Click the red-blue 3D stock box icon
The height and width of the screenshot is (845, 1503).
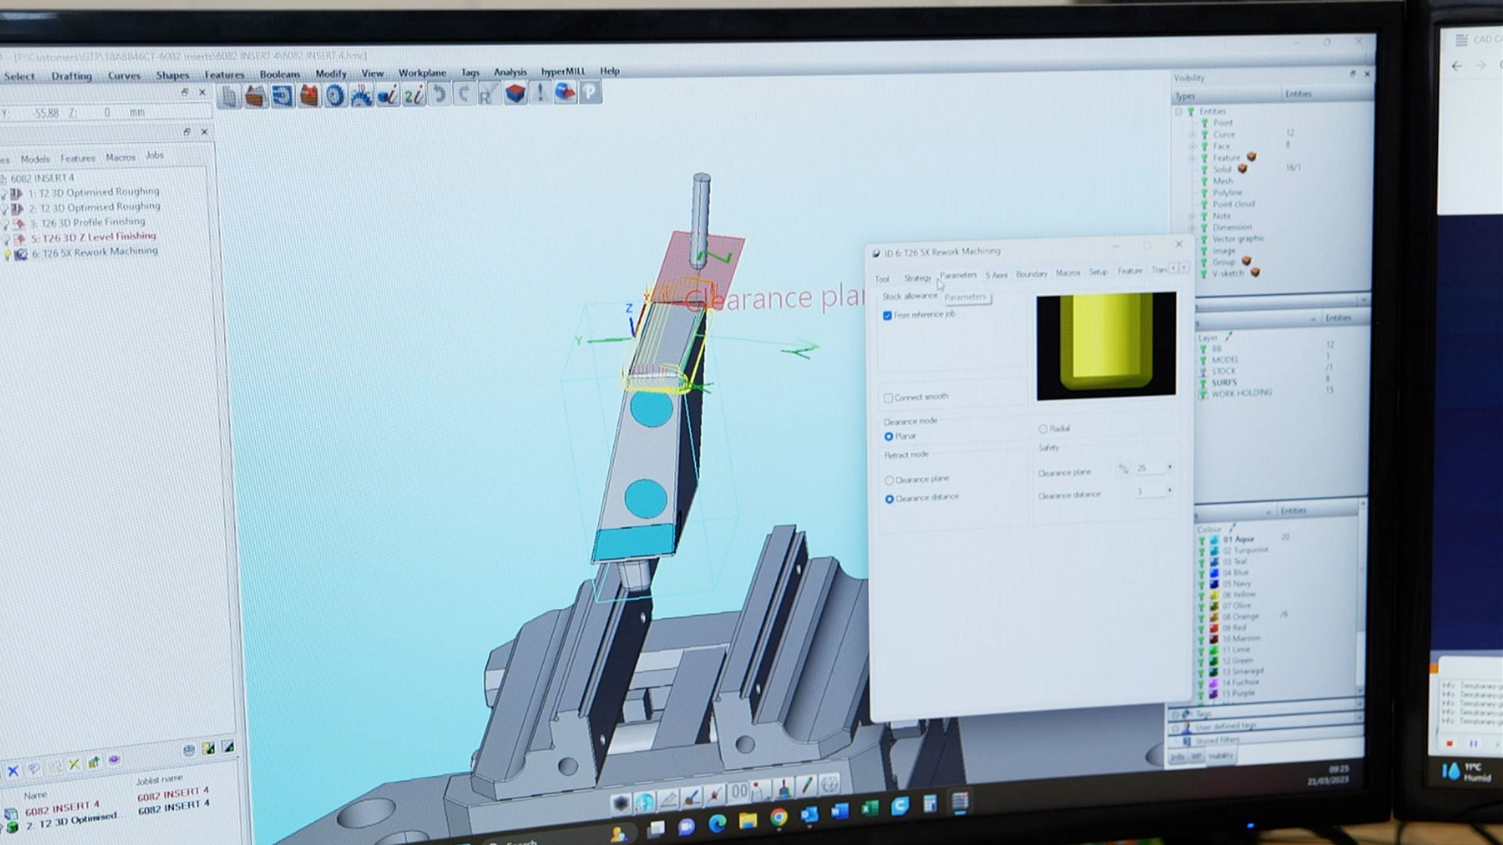point(515,94)
